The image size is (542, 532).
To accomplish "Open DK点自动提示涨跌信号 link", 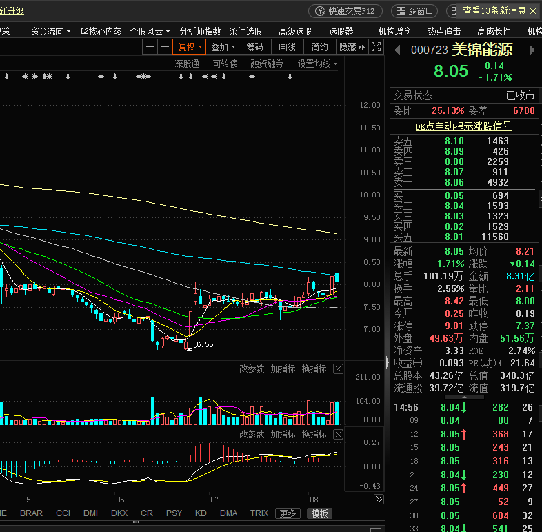I will pos(463,126).
